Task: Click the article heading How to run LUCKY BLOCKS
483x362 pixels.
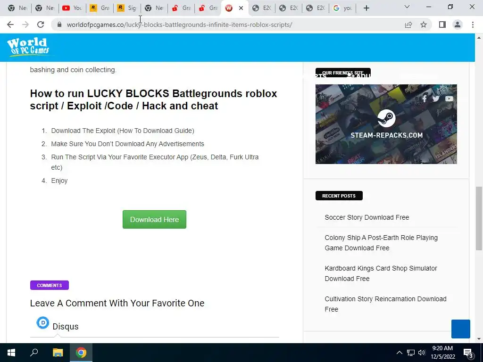Action: point(153,99)
